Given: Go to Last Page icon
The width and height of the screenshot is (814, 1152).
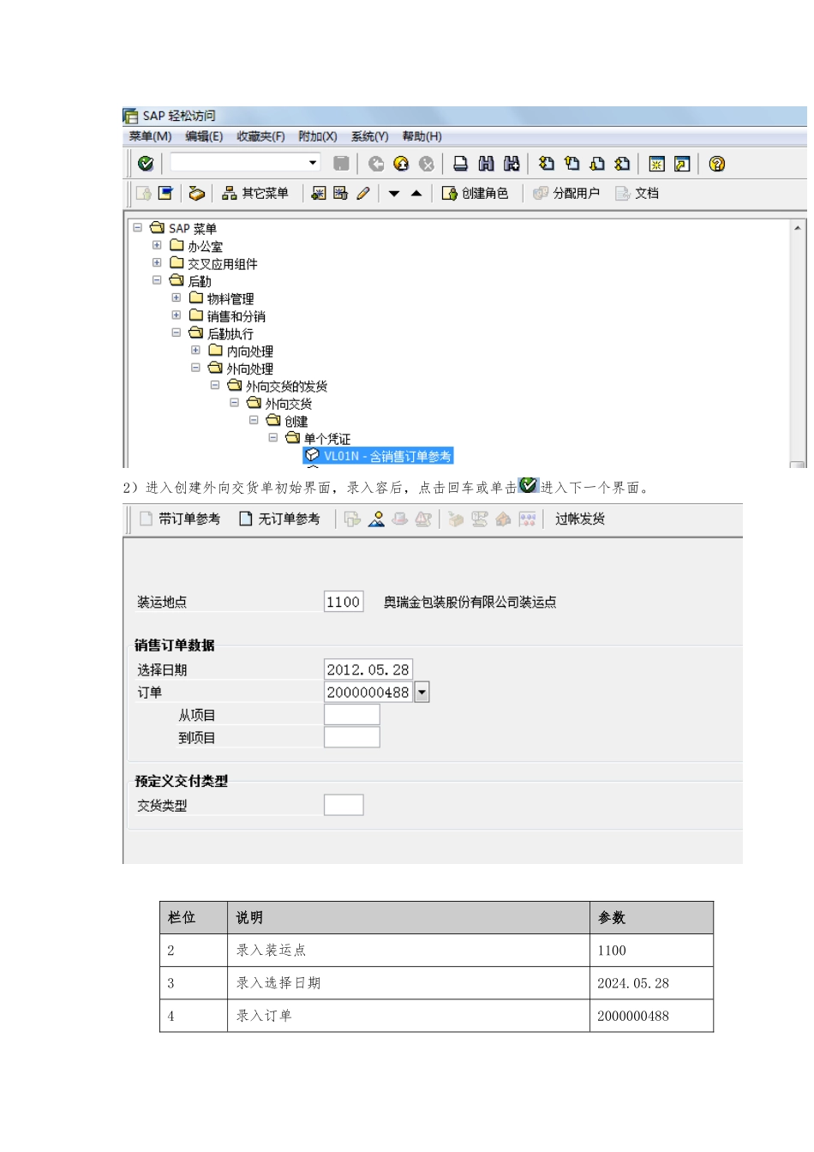Looking at the screenshot, I should 623,163.
